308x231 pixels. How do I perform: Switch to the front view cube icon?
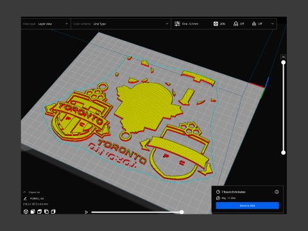(33, 212)
